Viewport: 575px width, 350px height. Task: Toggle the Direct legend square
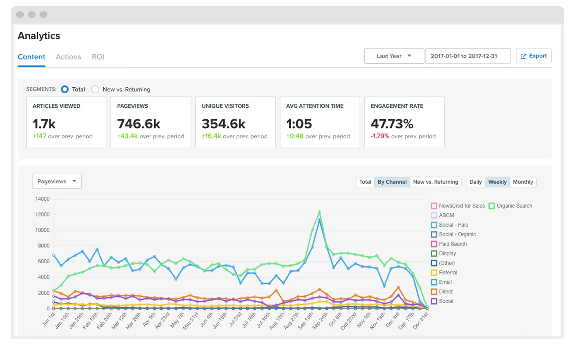tap(434, 292)
